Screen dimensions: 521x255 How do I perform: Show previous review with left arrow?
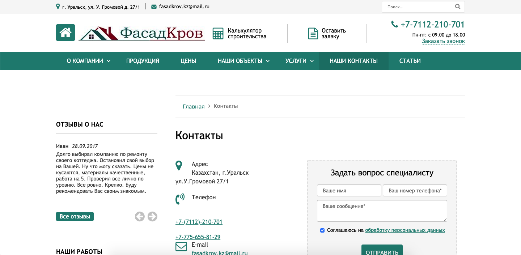pos(140,216)
